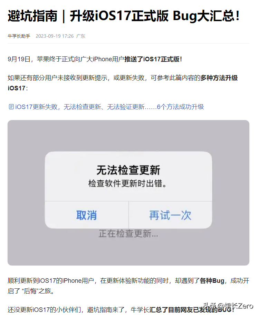
Task: Click the bold text 推送了iOS17正式版
Action: tap(153, 59)
